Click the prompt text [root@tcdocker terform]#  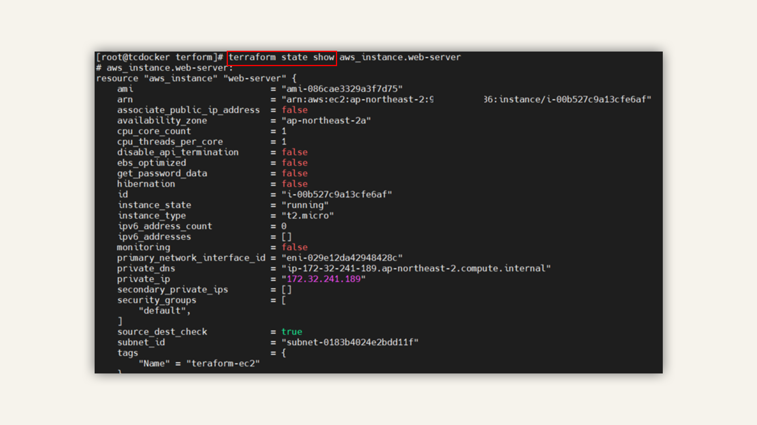[x=160, y=57]
